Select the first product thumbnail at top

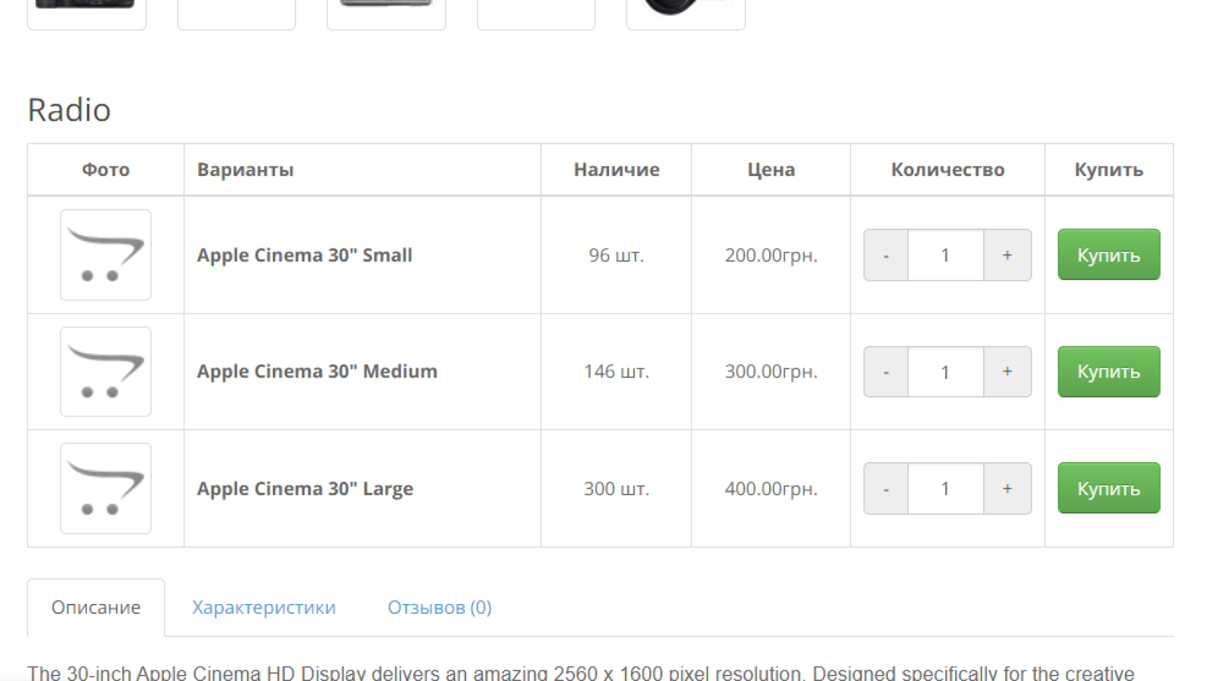point(87,14)
